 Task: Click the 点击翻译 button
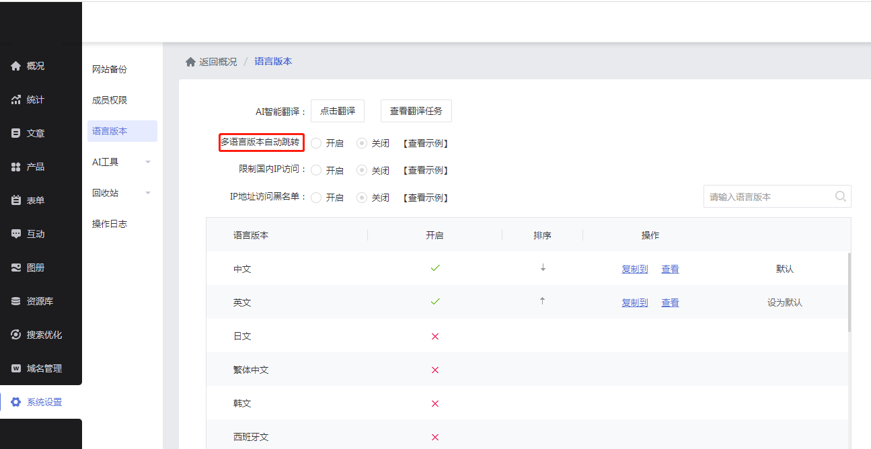[x=338, y=111]
